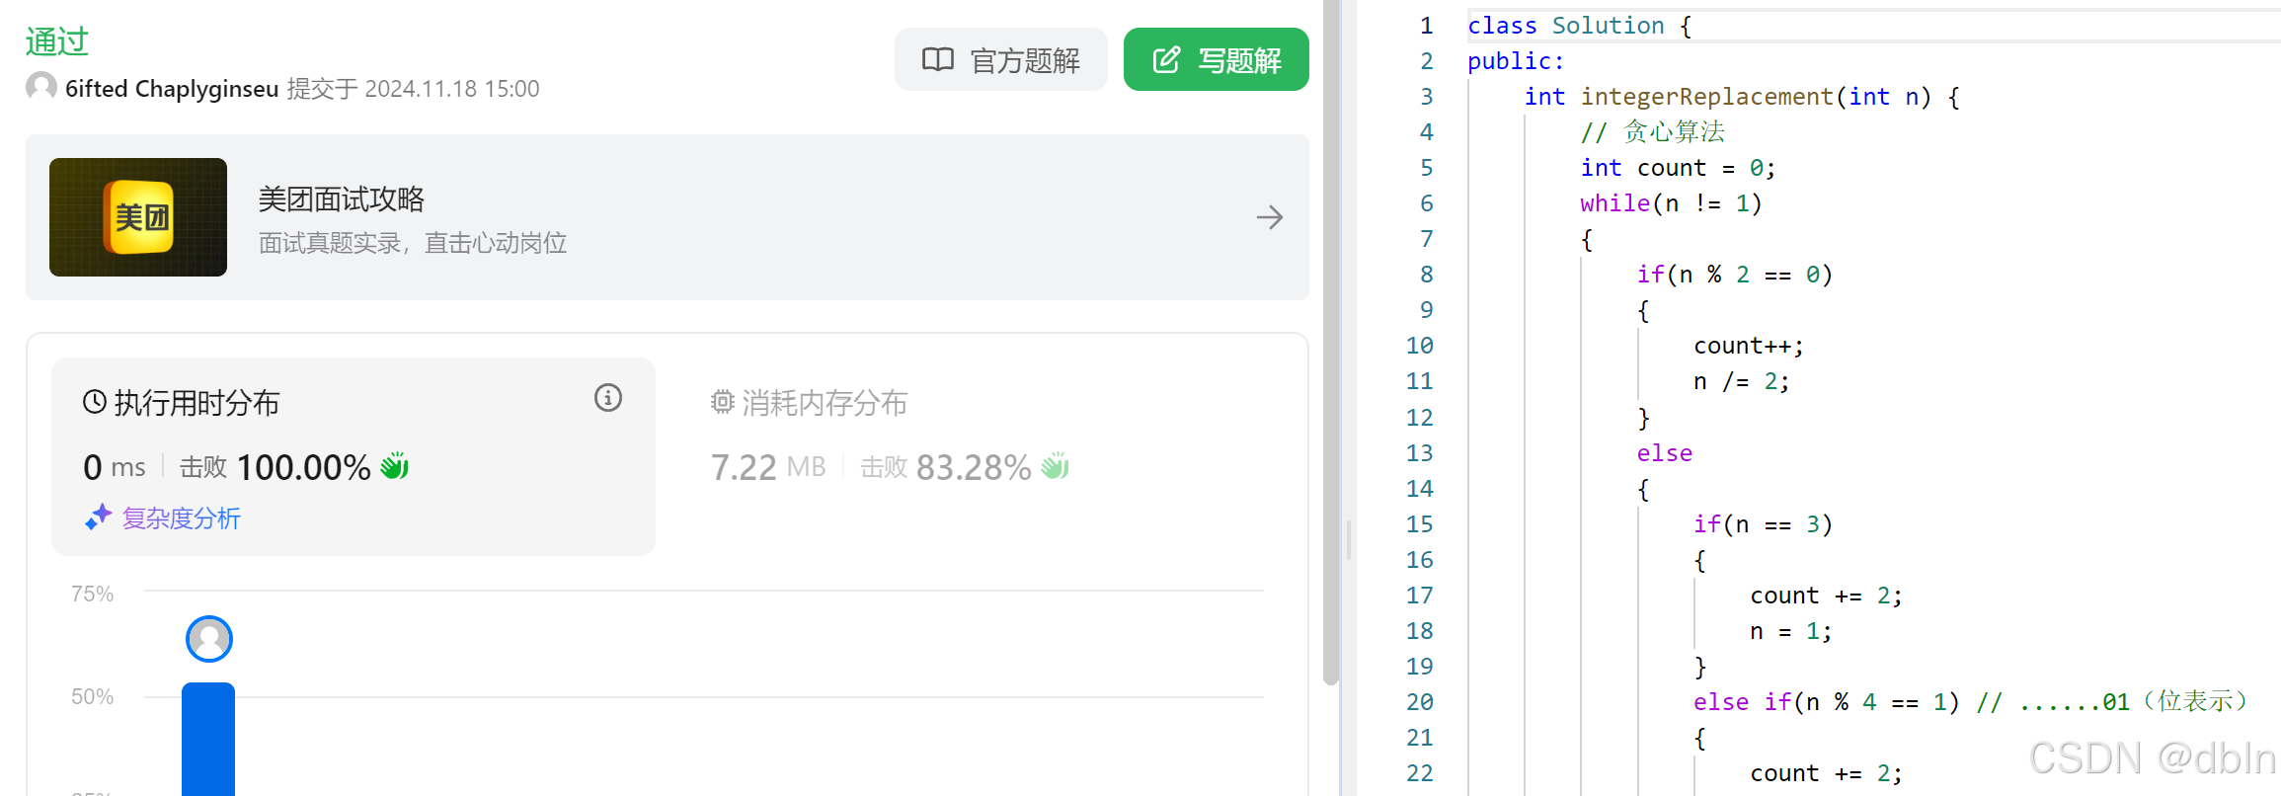Click the book icon on 官方题解 button

click(938, 59)
